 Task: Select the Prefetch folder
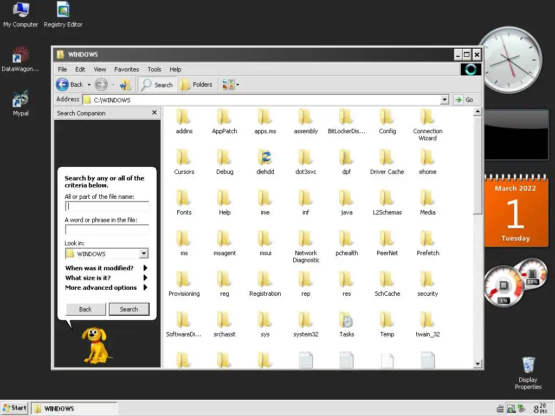click(428, 243)
